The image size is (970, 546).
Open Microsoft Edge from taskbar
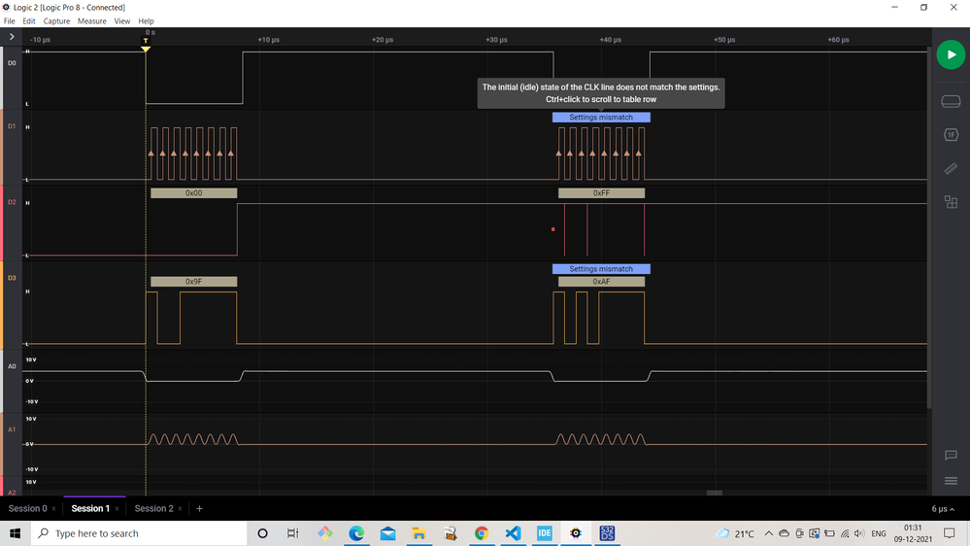pos(356,533)
